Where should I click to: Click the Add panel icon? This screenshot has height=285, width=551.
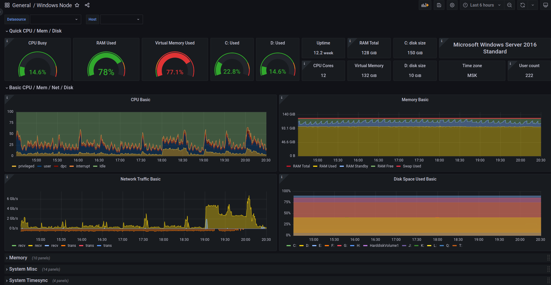tap(425, 5)
